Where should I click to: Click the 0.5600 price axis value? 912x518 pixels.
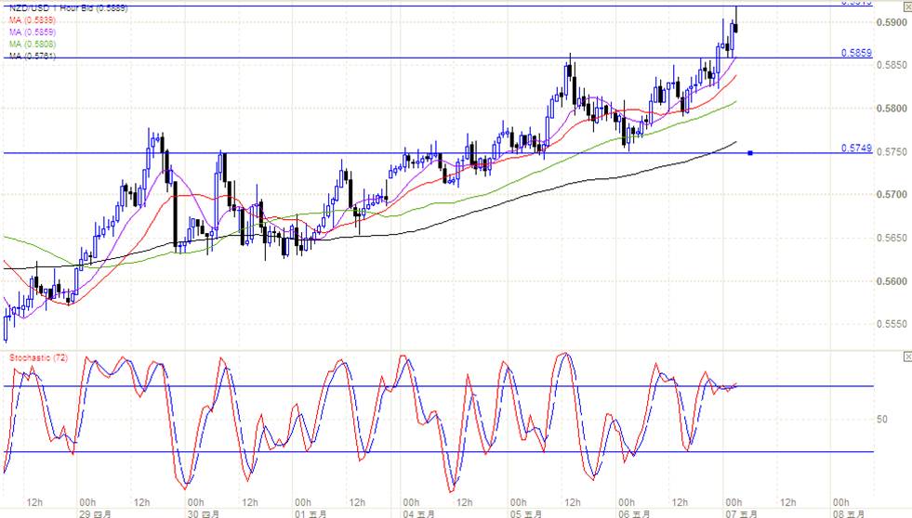pyautogui.click(x=892, y=281)
